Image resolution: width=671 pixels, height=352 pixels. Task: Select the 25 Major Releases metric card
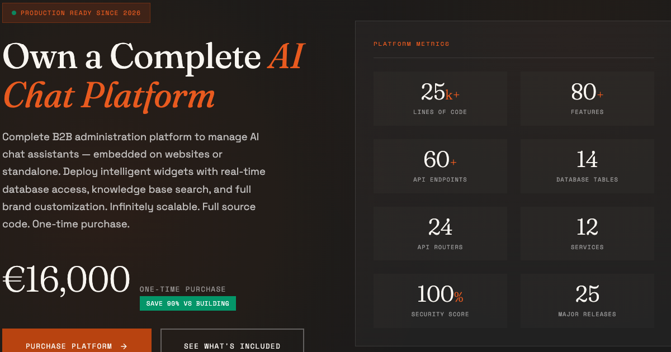click(x=587, y=301)
